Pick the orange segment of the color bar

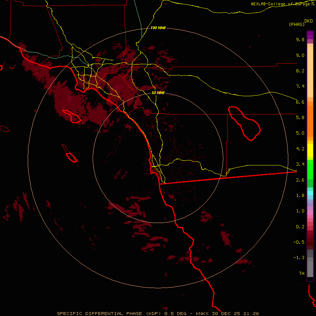point(310,121)
